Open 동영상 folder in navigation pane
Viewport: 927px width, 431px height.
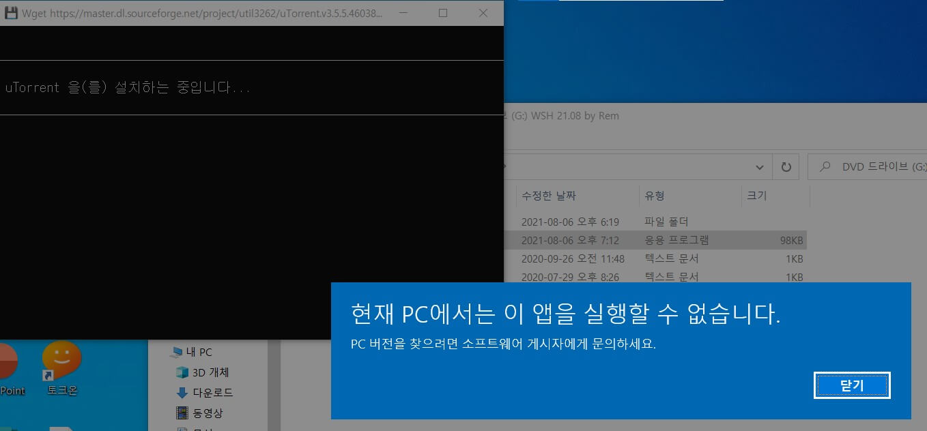pyautogui.click(x=199, y=413)
